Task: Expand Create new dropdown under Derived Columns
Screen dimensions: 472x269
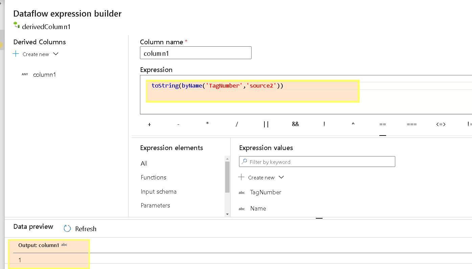Action: pos(56,54)
